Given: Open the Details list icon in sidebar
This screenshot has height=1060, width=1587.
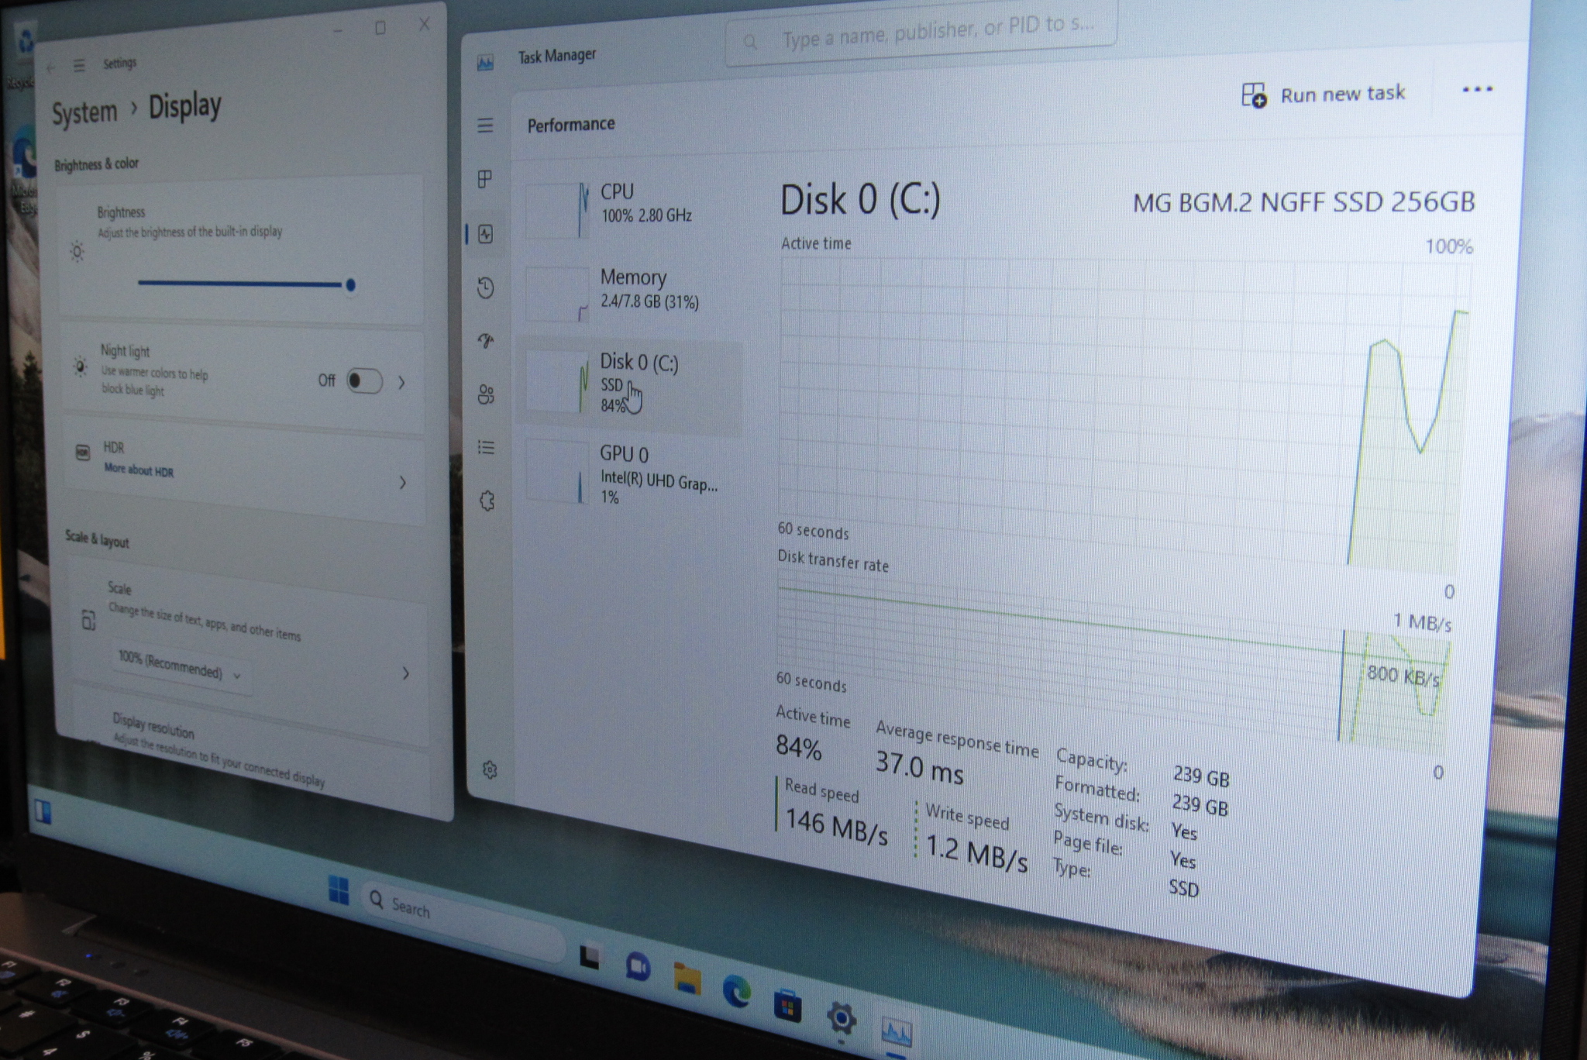Looking at the screenshot, I should point(486,448).
